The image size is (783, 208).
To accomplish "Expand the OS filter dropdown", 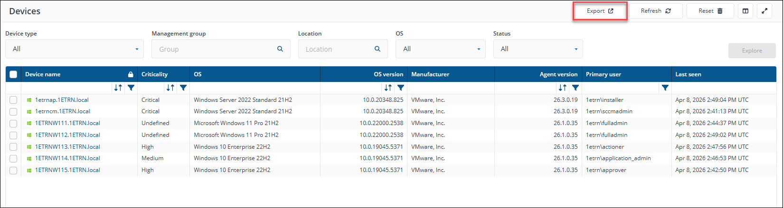I will (440, 49).
